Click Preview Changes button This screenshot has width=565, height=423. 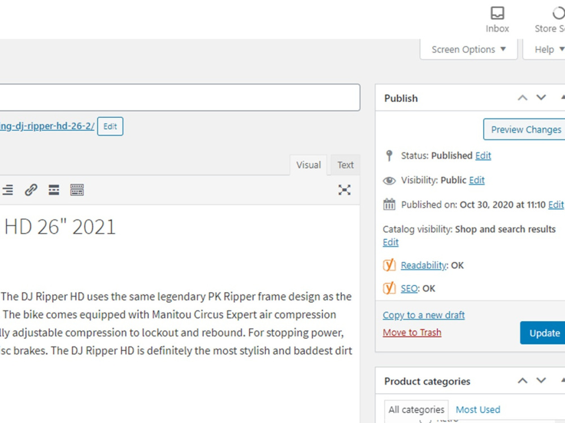(525, 130)
